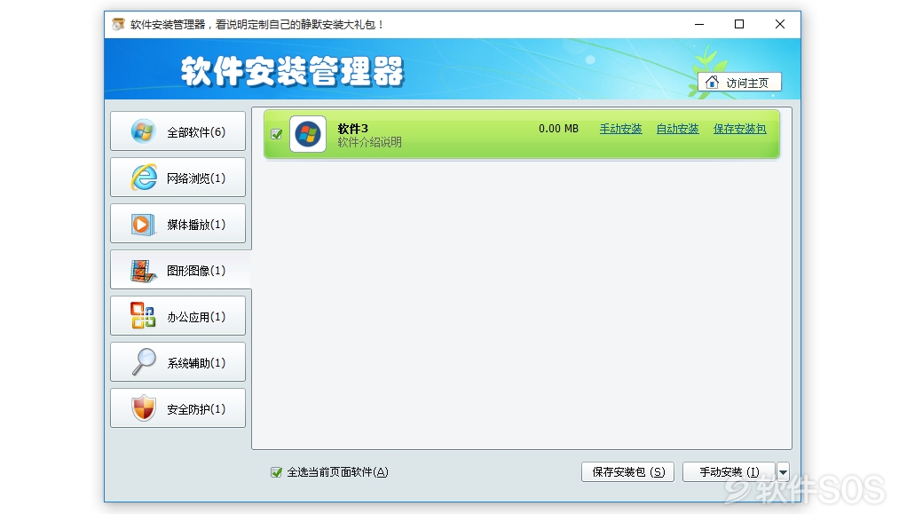Screen dimensions: 899x514
Task: Click the media player icon for 媒体播放
Action: pos(143,225)
